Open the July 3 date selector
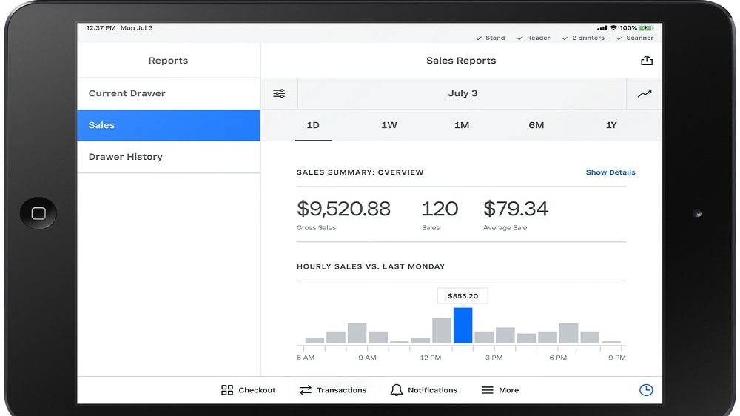Screen dimensions: 740x416 pyautogui.click(x=462, y=93)
